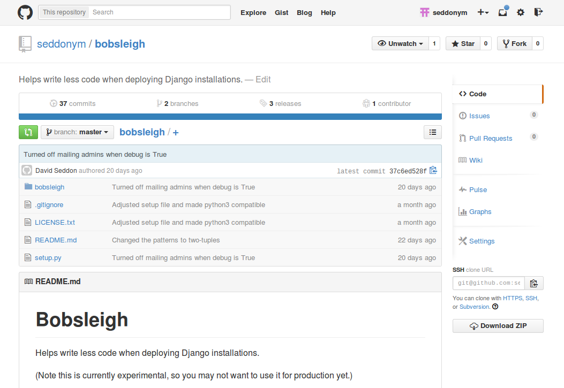
Task: Click seddonym user avatar
Action: 424,12
